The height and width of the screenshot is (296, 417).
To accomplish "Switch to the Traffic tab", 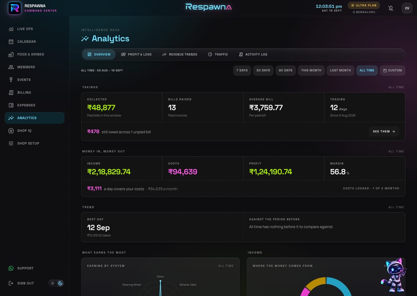I will click(218, 55).
